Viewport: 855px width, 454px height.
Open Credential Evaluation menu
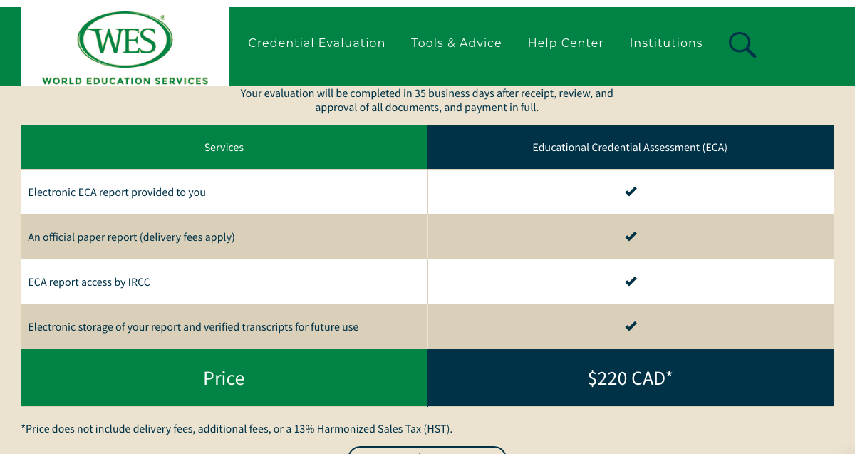(x=316, y=43)
